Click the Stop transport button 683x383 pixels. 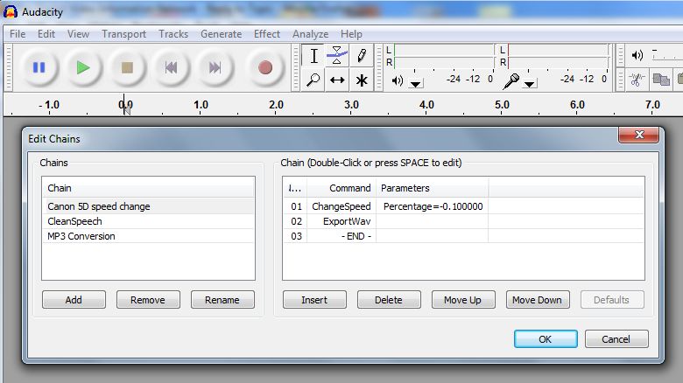coord(127,67)
